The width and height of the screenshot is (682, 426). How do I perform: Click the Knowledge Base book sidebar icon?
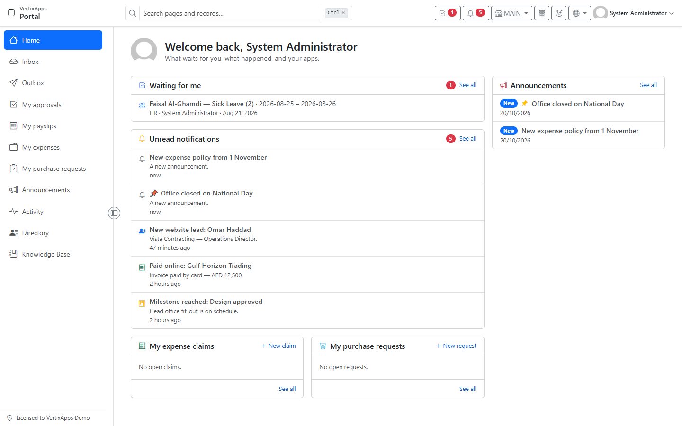pos(13,254)
